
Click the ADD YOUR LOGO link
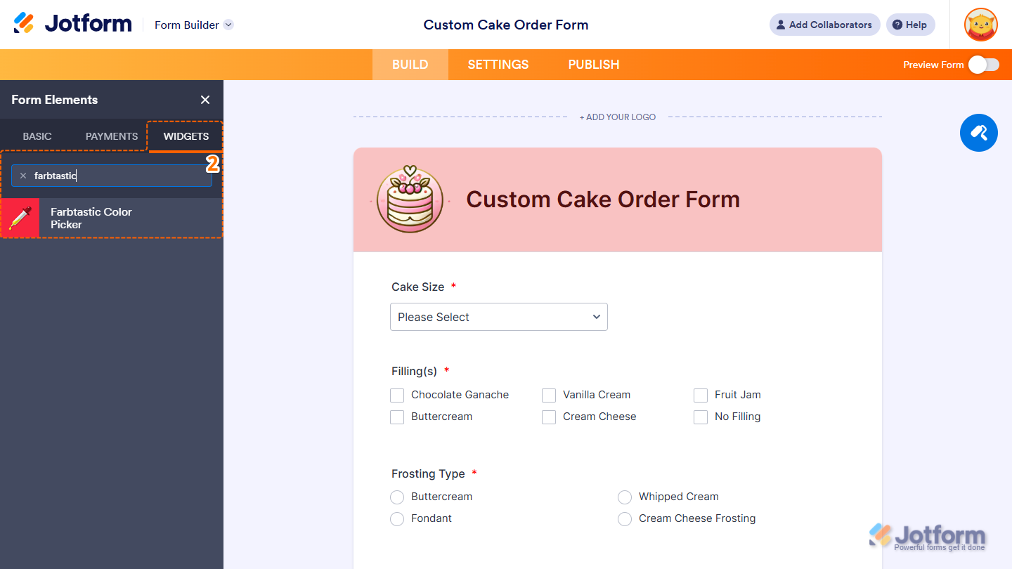tap(617, 117)
